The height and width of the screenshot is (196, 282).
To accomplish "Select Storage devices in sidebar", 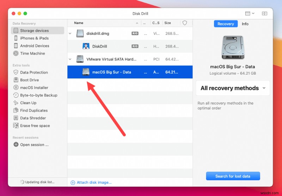I will tap(37, 31).
